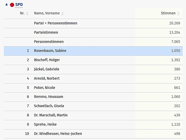Sort by Name, Vorname arrows icon

point(62,13)
